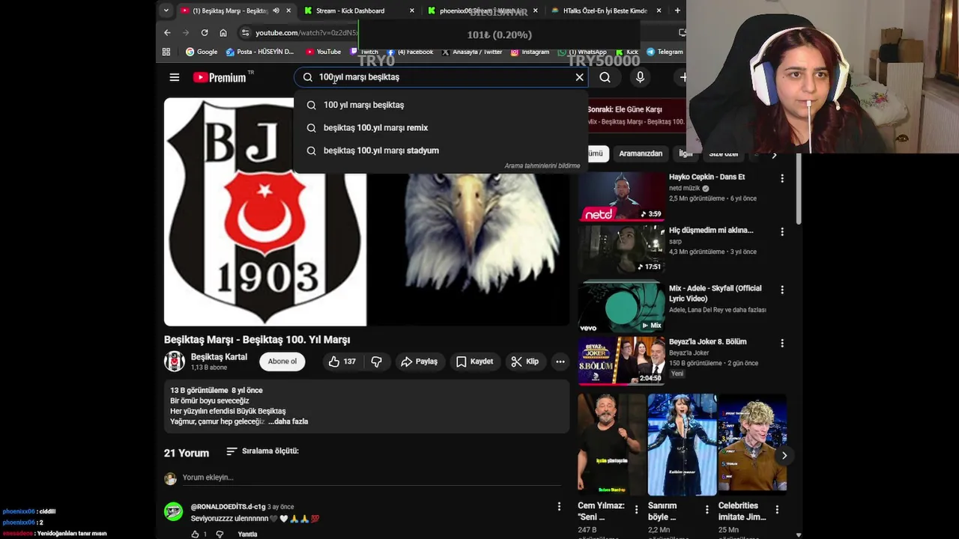Open options menu for RONALDOEDİTS comment

pos(559,507)
